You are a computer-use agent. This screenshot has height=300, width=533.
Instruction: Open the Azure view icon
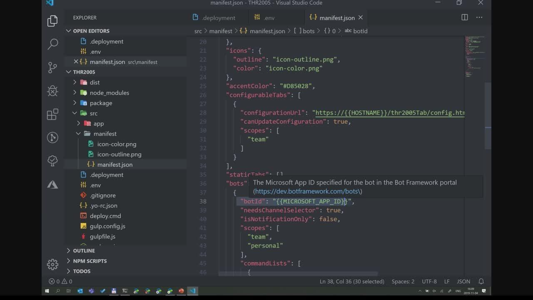(x=52, y=185)
